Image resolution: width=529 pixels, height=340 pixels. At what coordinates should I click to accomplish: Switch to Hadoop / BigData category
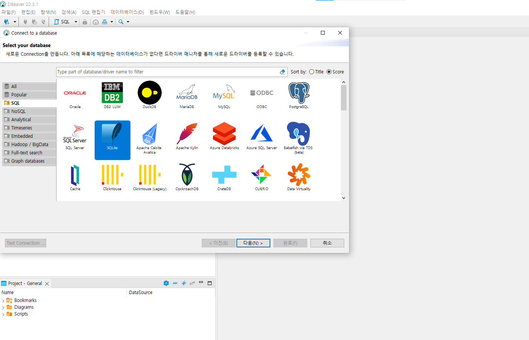(x=29, y=145)
